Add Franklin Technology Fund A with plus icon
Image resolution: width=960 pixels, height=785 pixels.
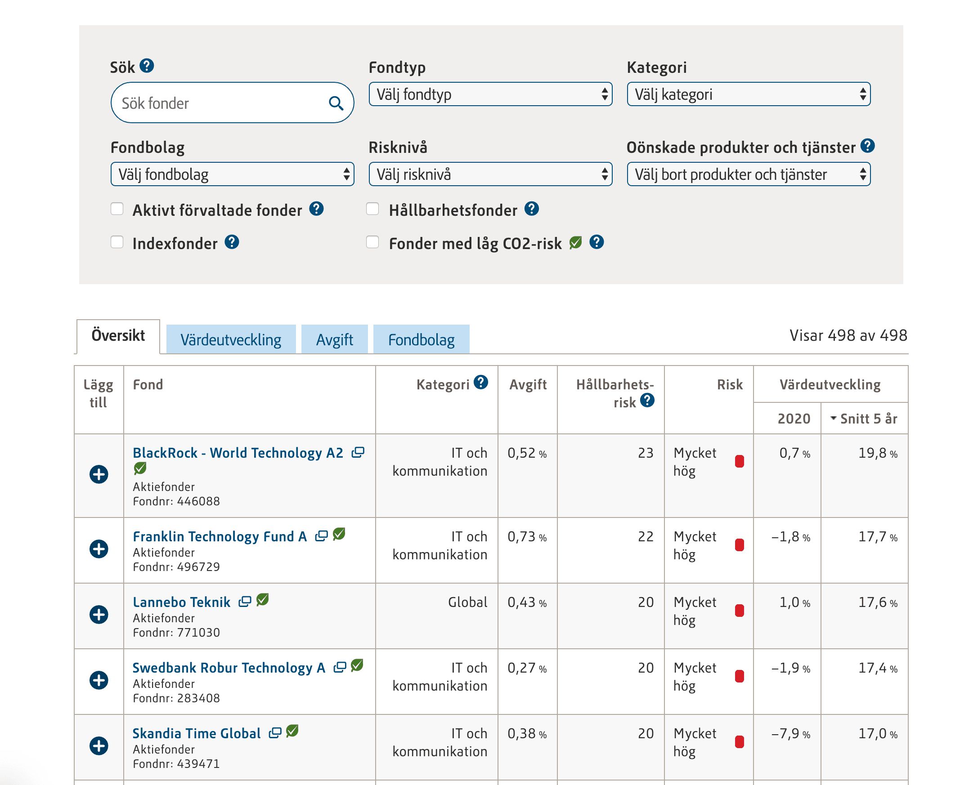[x=99, y=549]
